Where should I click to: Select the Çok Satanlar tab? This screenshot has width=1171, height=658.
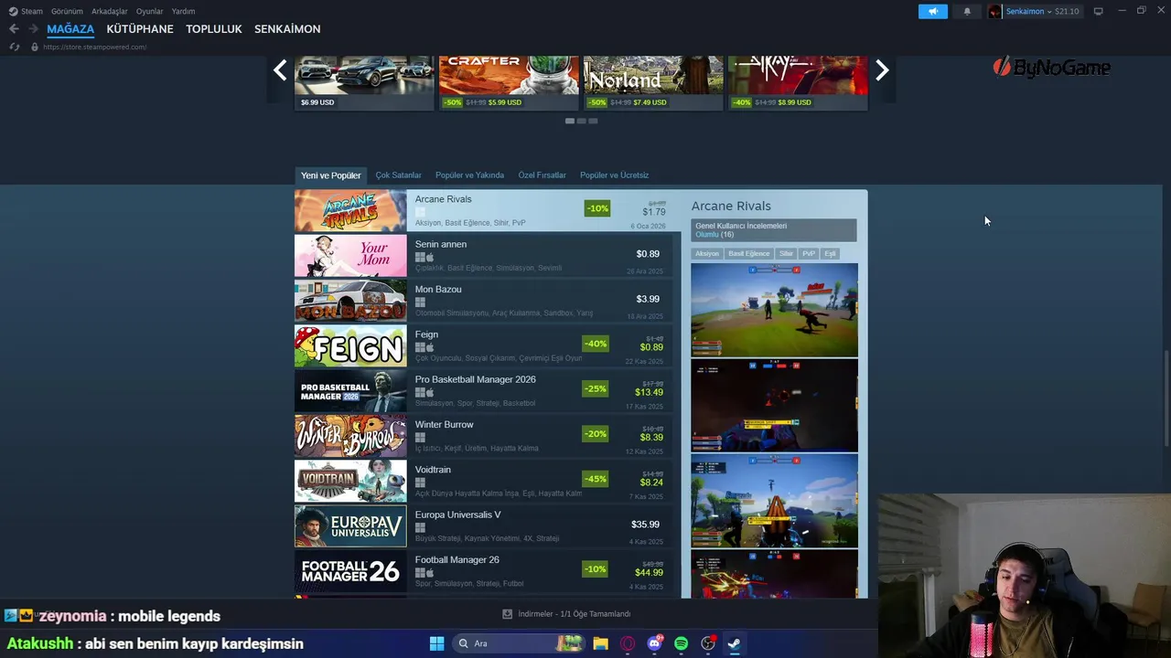[x=398, y=175]
